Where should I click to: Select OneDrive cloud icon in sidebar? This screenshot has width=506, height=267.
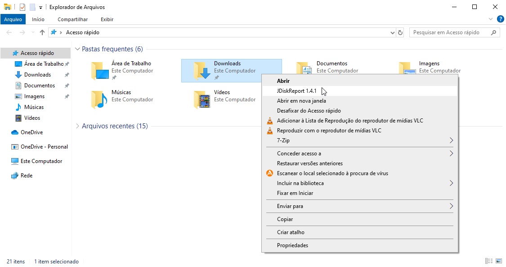coord(14,132)
